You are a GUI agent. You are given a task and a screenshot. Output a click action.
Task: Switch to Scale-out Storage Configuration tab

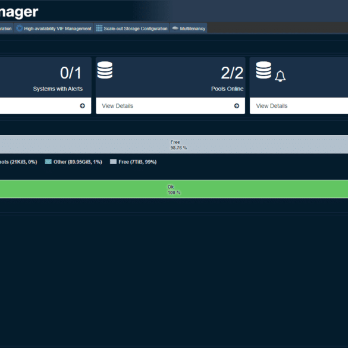click(131, 29)
